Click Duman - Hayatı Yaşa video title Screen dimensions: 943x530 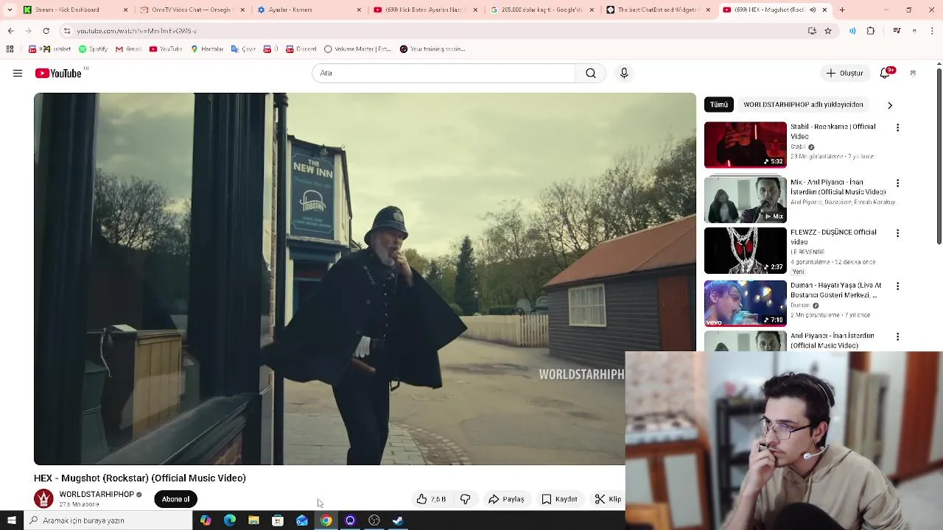[835, 290]
